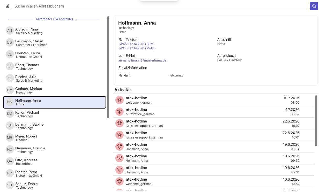Click the call icon for 10.7.2026 08:00 activity
Viewport: 320px width, 192px height.
click(120, 100)
